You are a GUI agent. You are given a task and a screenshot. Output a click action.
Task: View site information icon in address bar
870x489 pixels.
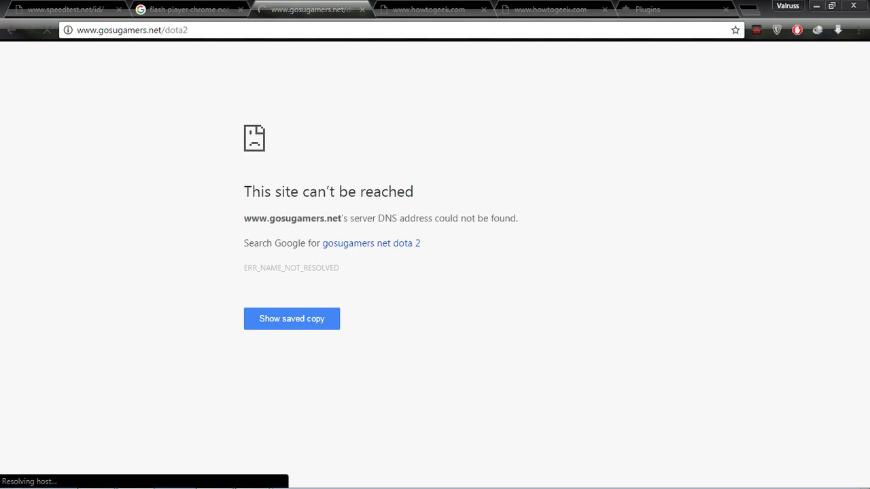(x=68, y=30)
